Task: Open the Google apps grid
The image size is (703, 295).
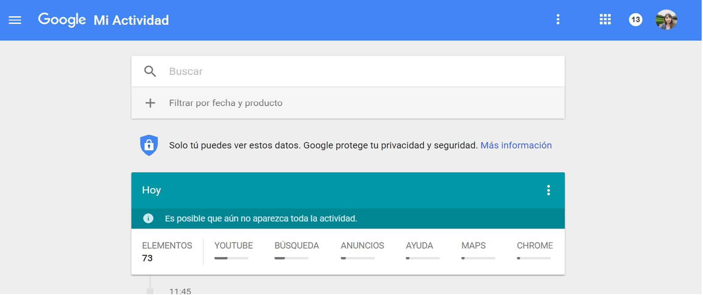Action: point(605,19)
